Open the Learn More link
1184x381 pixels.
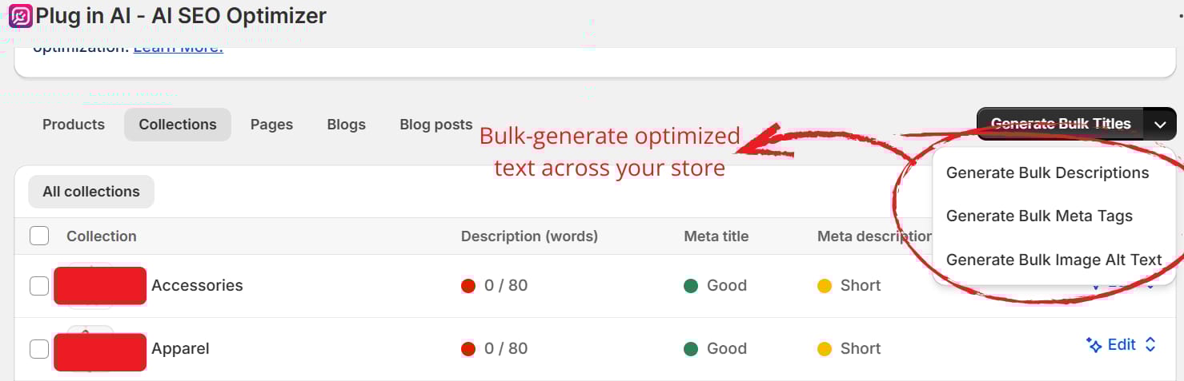[179, 49]
